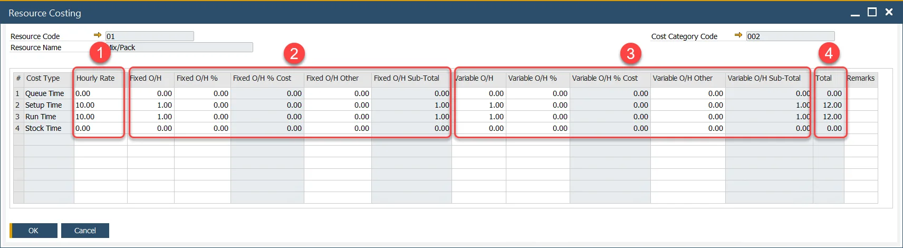Select the Setup Time row

pos(446,105)
